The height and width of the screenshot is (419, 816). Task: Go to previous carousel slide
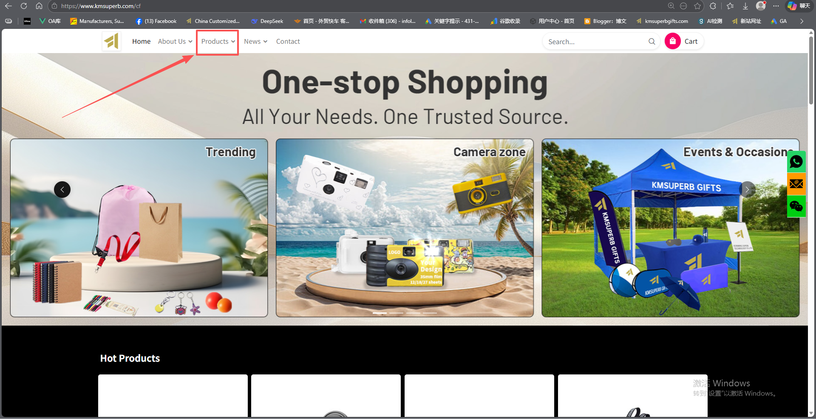click(62, 189)
